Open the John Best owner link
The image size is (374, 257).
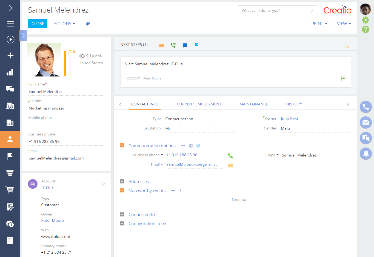coord(289,119)
